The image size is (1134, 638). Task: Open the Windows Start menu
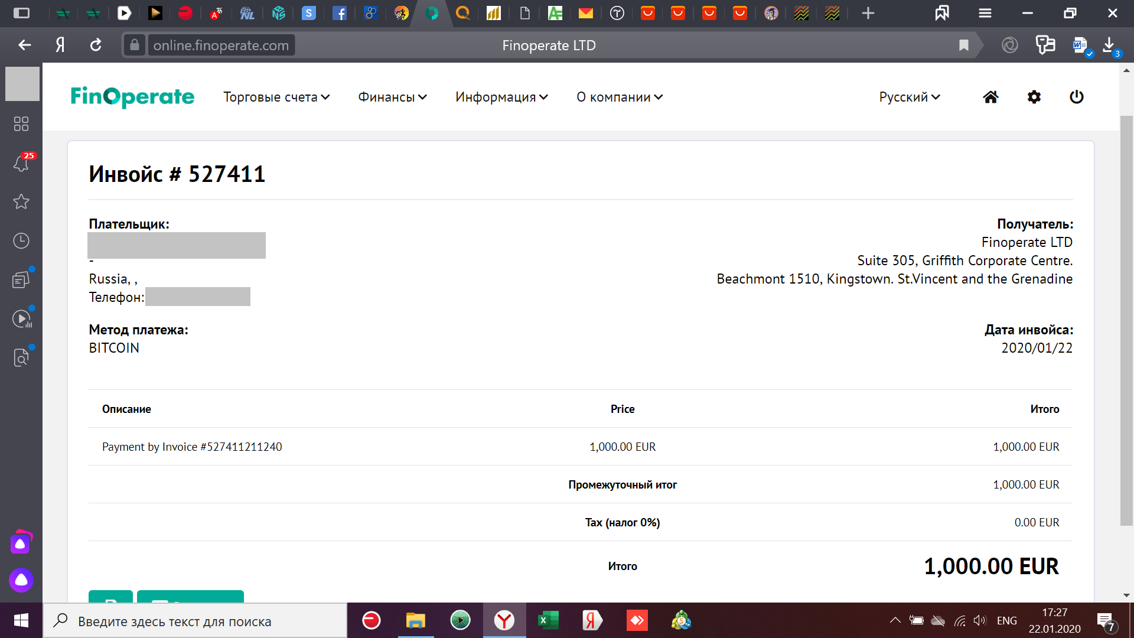click(21, 620)
